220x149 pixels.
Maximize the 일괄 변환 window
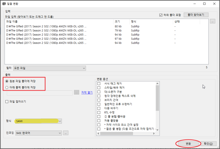coord(204,4)
